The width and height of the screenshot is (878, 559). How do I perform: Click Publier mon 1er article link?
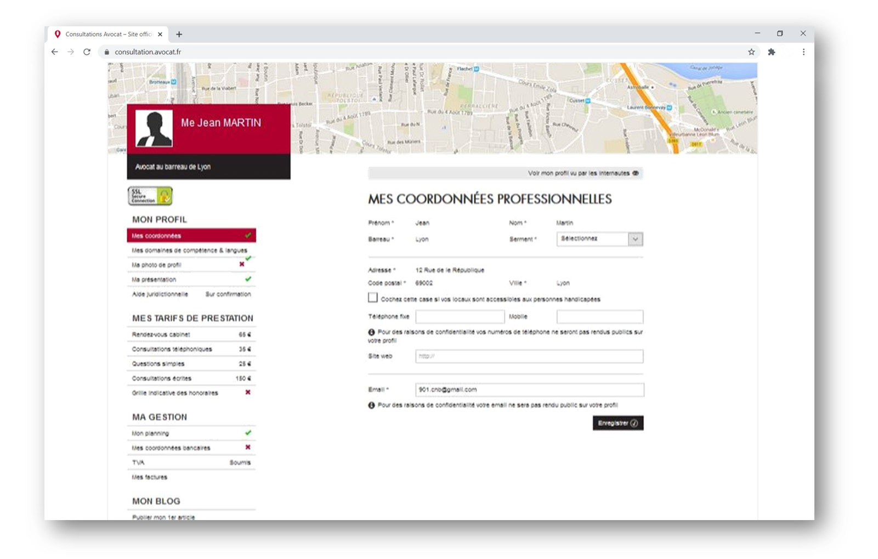point(163,517)
